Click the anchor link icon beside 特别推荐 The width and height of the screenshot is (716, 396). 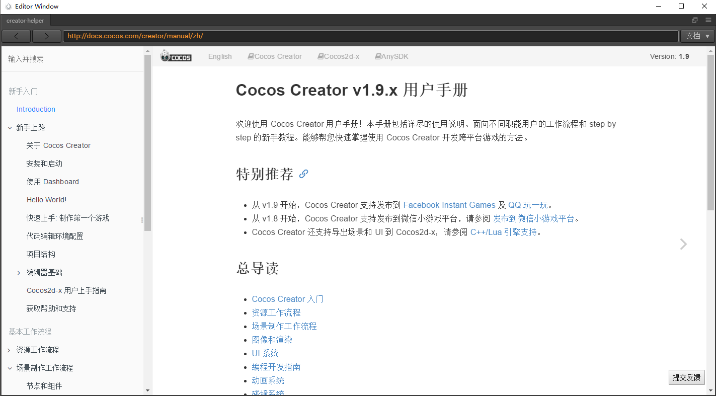303,174
